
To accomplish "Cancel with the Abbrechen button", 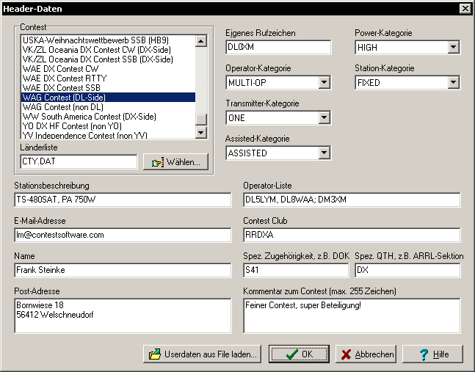I will (366, 354).
